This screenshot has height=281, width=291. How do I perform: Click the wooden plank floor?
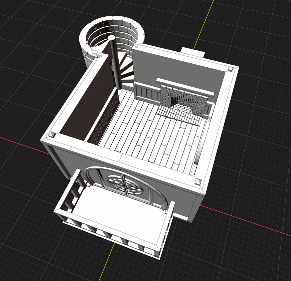pyautogui.click(x=149, y=133)
